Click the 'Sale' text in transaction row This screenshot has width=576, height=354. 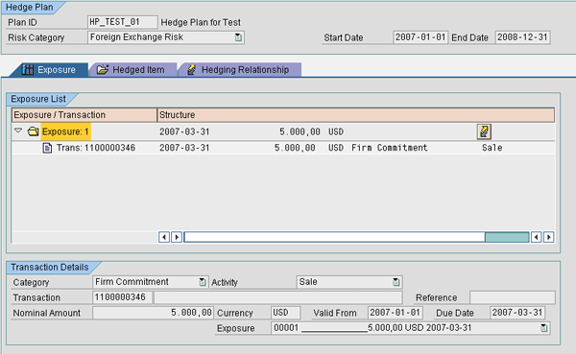(492, 148)
